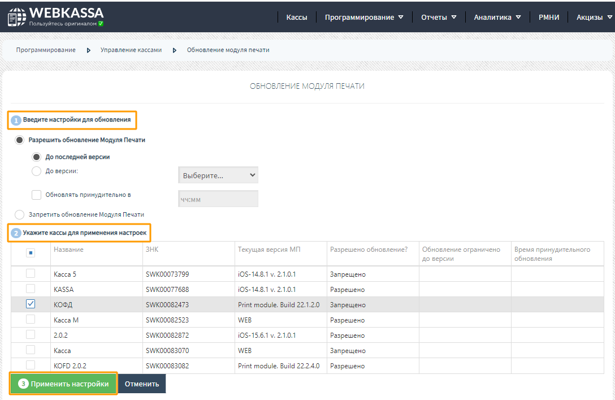
Task: Open the Отчеты menu
Action: tap(434, 18)
